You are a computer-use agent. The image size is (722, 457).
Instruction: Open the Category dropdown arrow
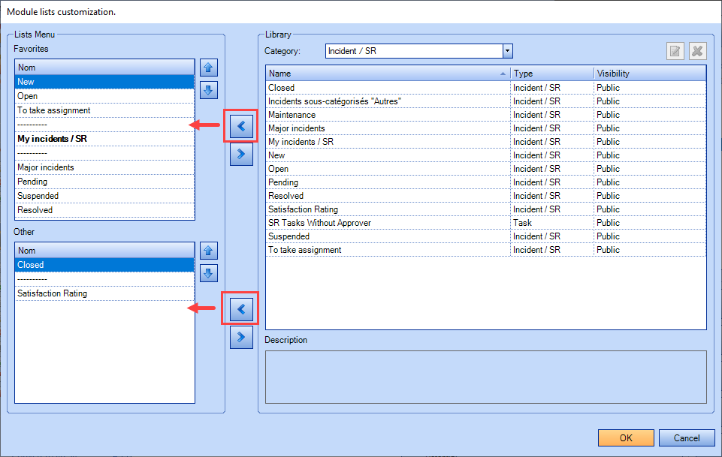[507, 51]
